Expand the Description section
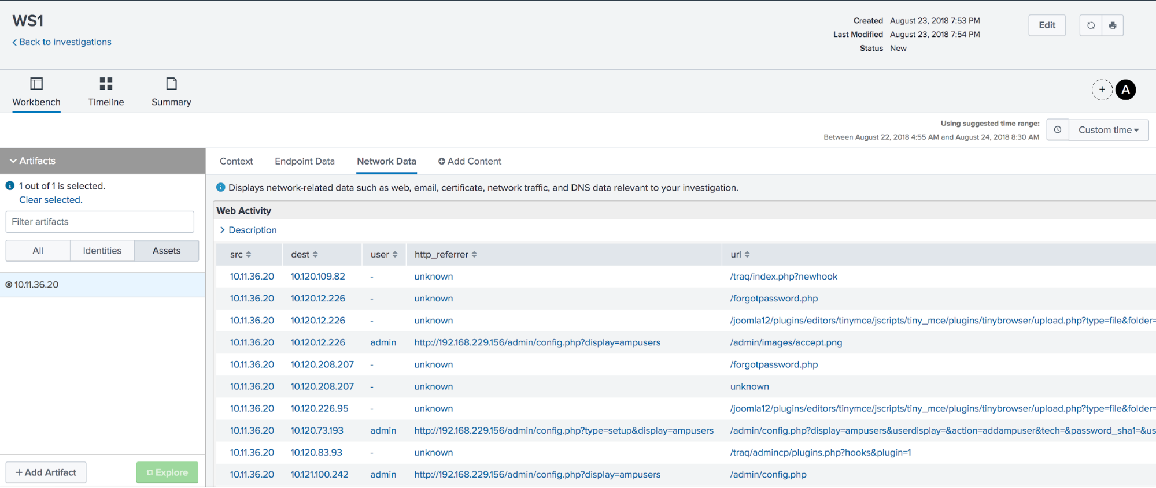 pos(248,230)
